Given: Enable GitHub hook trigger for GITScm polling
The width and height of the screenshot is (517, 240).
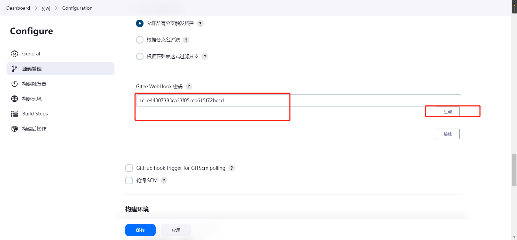Looking at the screenshot, I should click(129, 168).
